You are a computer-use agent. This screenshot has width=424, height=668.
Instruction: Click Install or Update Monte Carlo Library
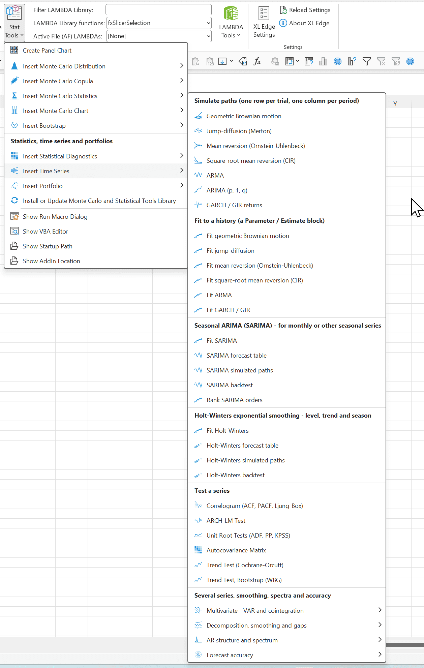pyautogui.click(x=96, y=201)
